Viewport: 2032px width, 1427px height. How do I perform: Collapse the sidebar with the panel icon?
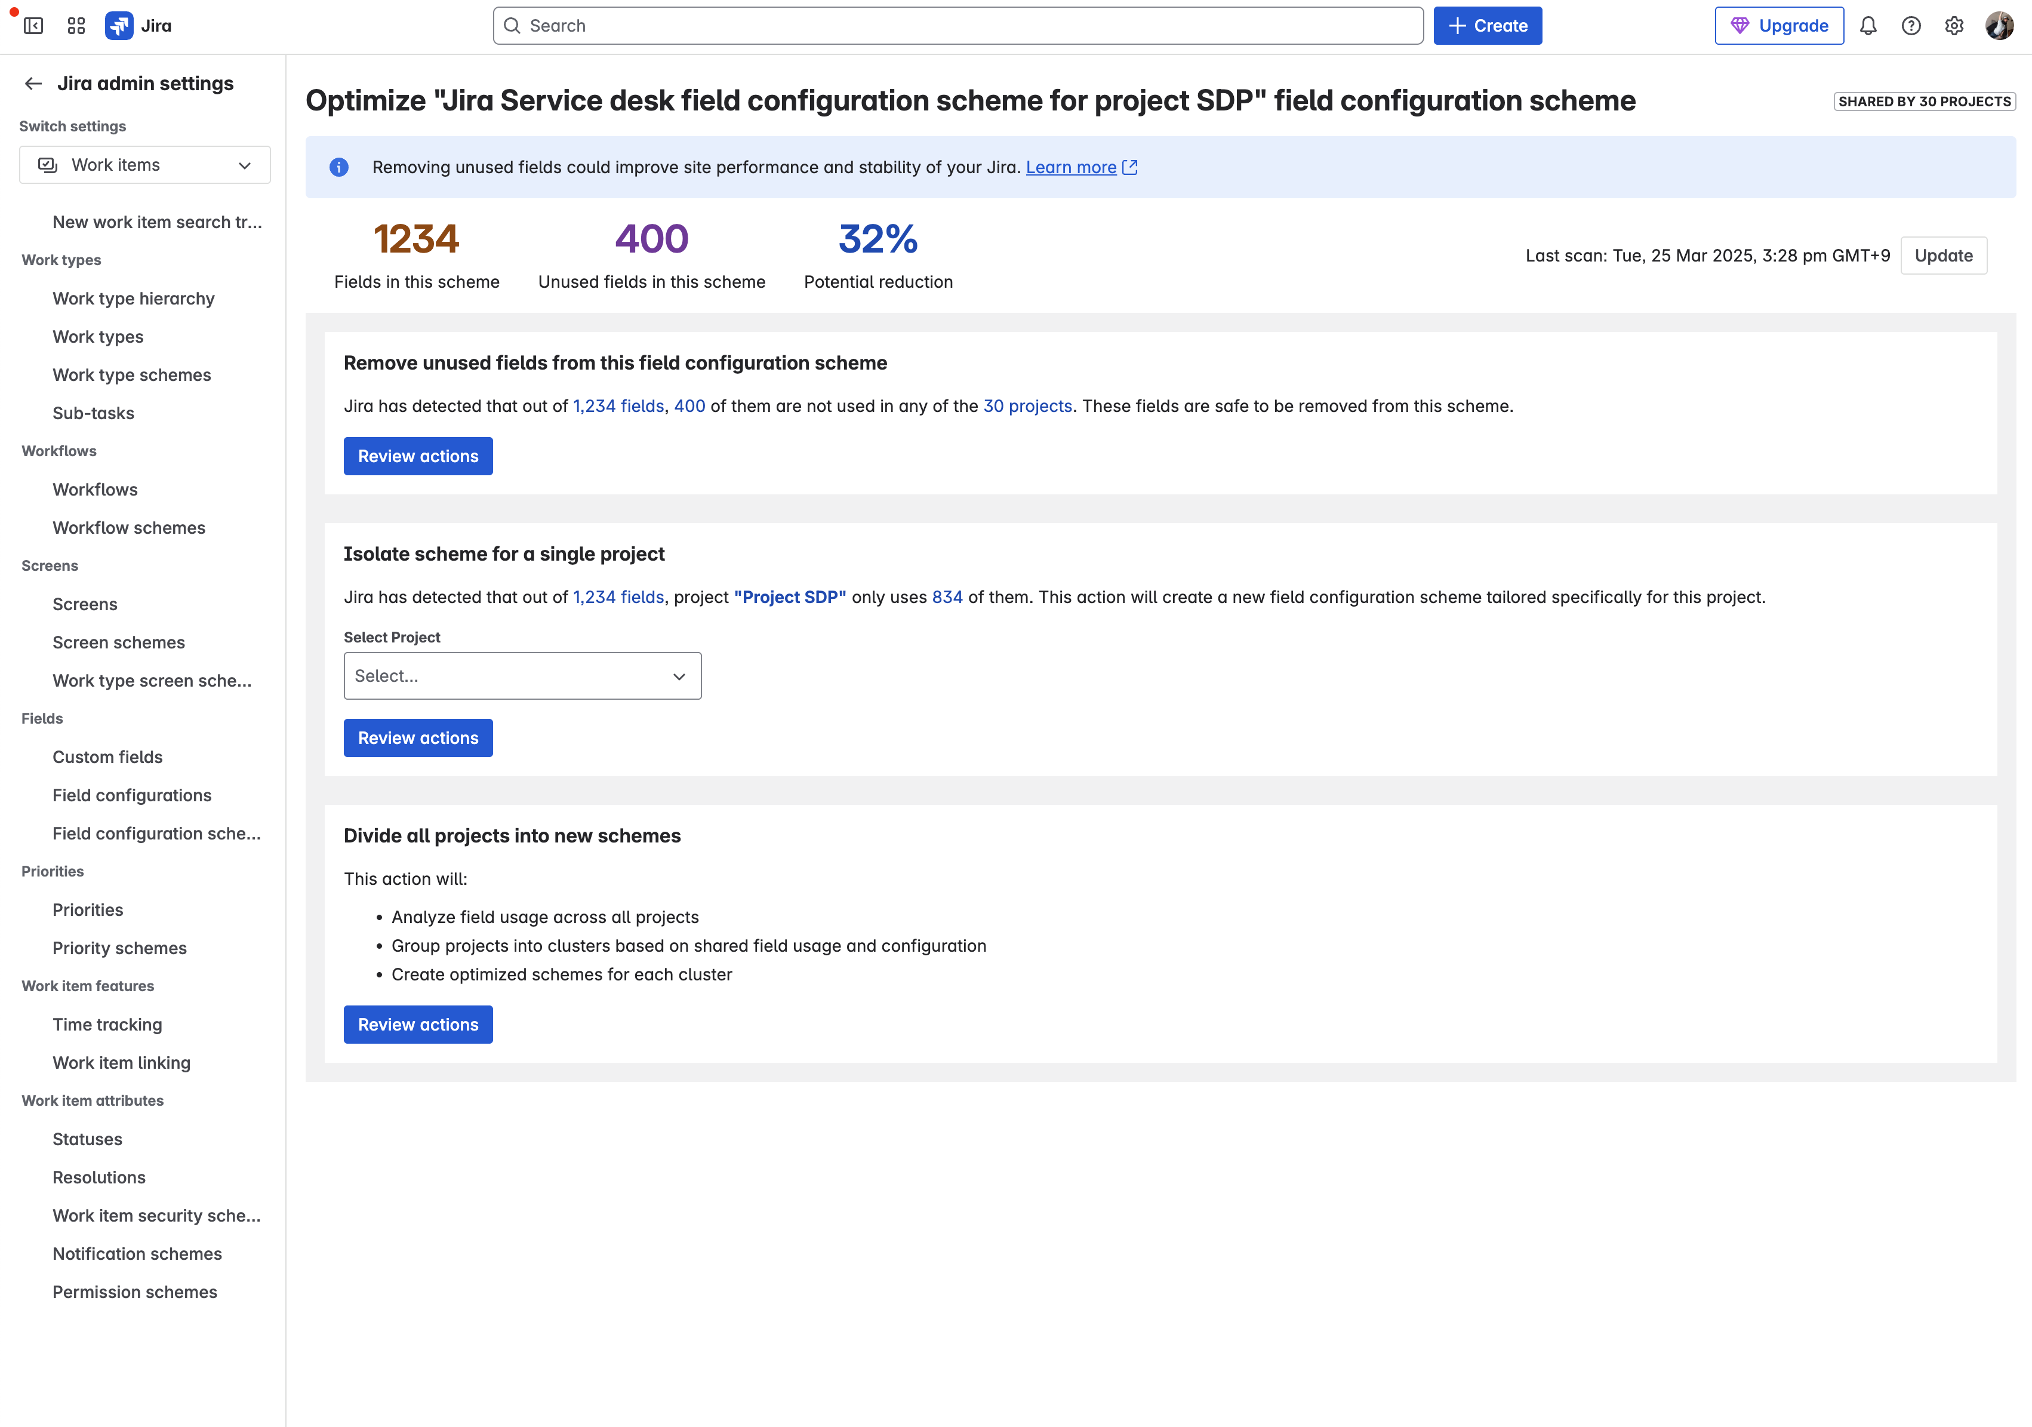(33, 26)
